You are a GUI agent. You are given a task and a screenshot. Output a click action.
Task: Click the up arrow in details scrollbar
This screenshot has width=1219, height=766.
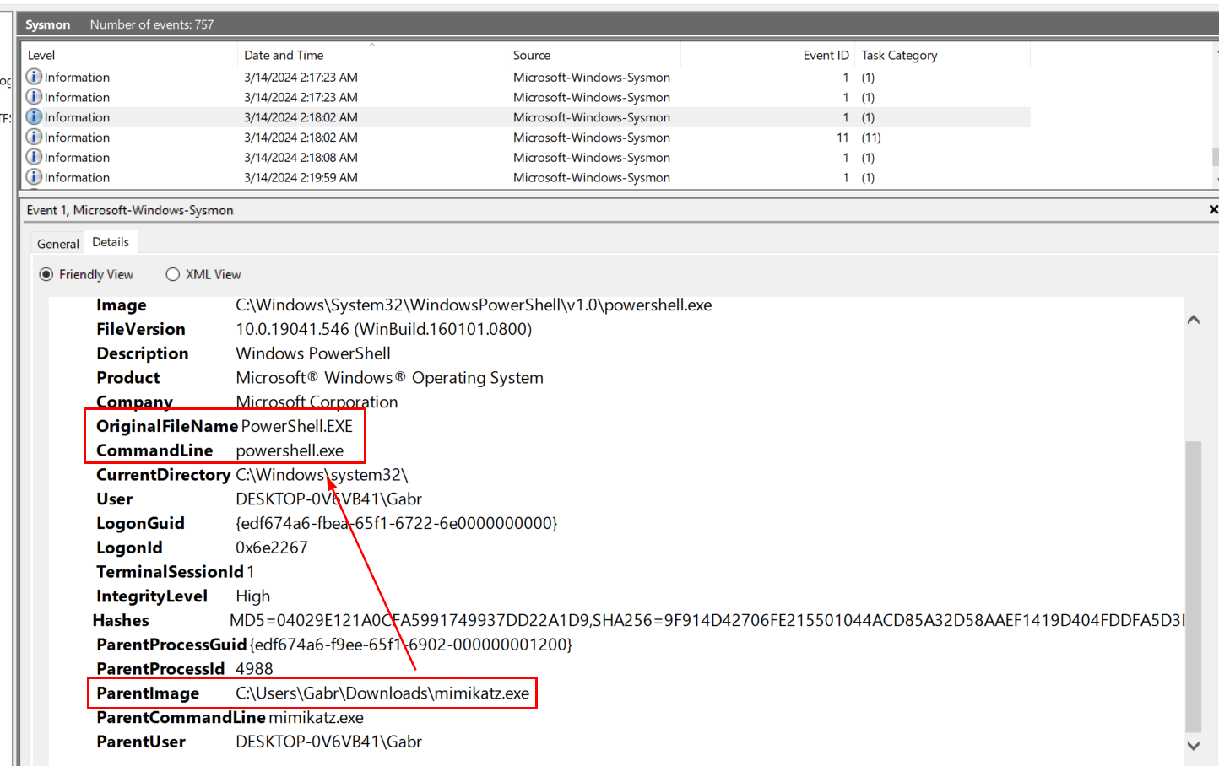(x=1193, y=320)
